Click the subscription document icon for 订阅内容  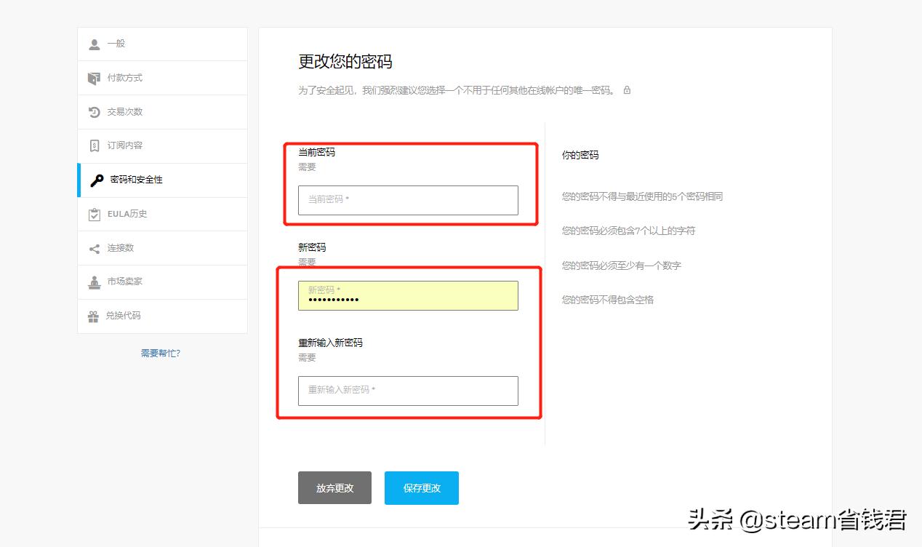tap(95, 145)
